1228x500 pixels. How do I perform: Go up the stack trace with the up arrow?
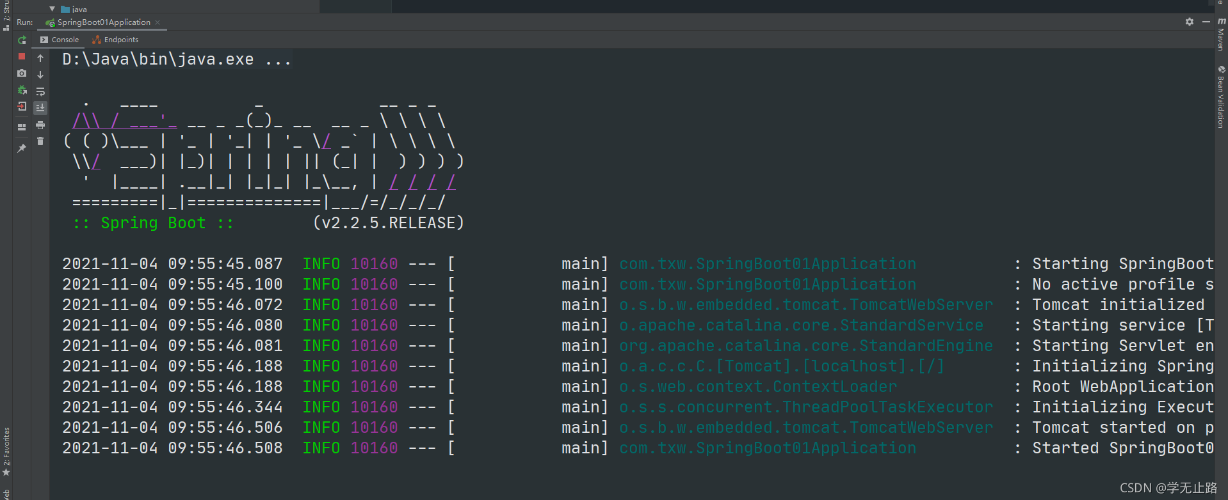[x=40, y=58]
